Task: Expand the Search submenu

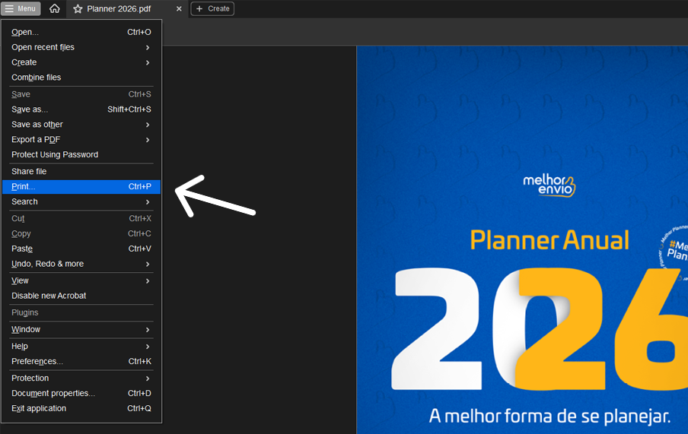Action: [x=81, y=201]
